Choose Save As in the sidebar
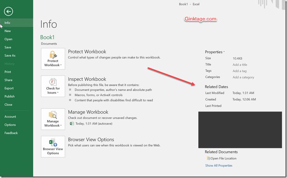This screenshot has width=287, height=178. (x=16, y=56)
